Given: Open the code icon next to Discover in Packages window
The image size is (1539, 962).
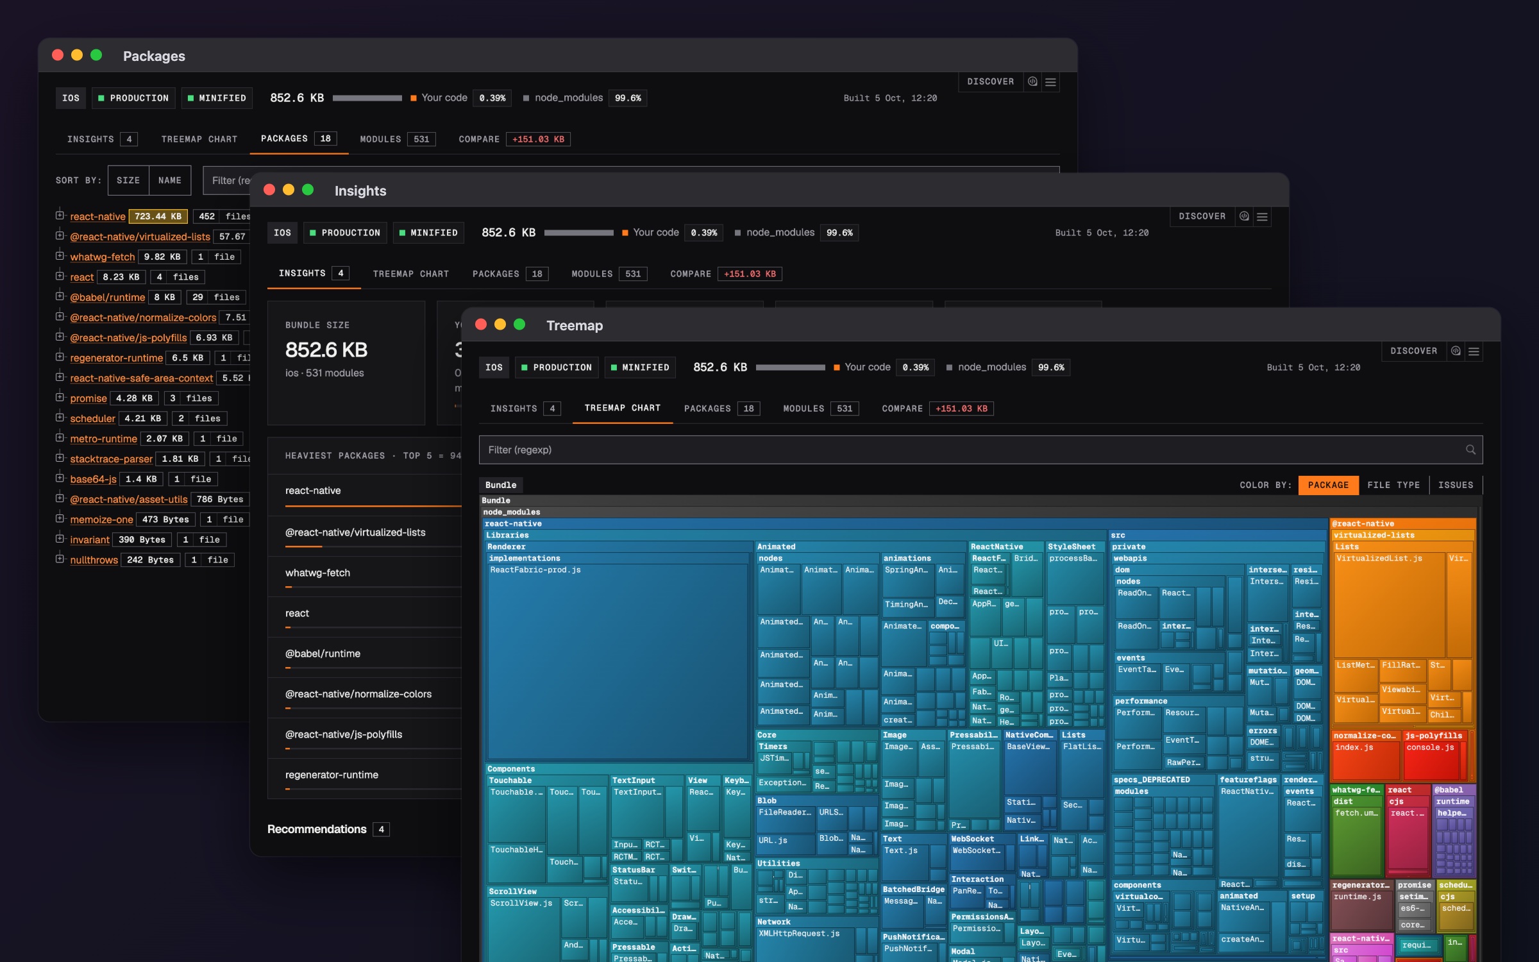Looking at the screenshot, I should tap(1032, 81).
